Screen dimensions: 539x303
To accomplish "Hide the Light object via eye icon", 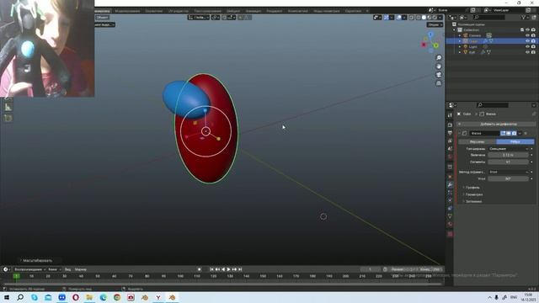I will tap(528, 46).
